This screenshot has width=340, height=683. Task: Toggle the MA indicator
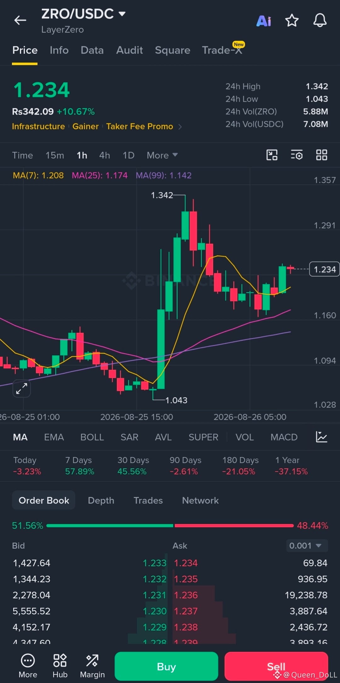20,437
